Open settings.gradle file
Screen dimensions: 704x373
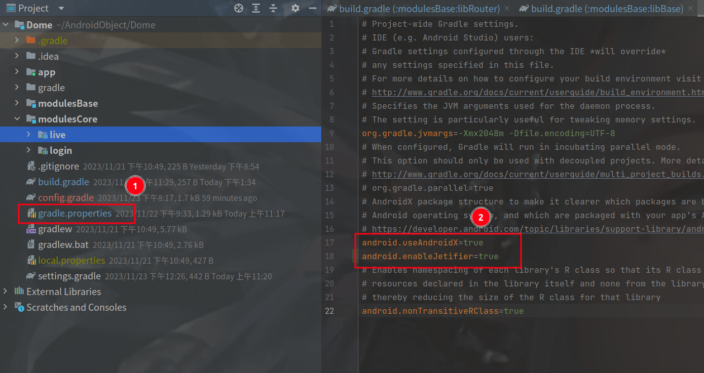pos(69,276)
